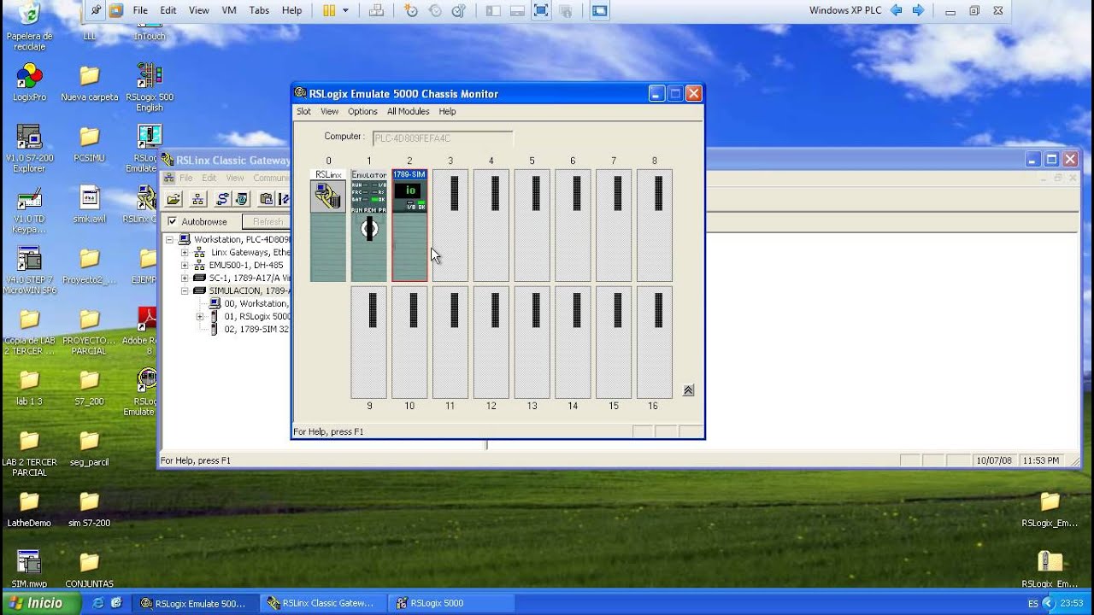Open the V4.0 STEP 7 MicroWIN desktop icon

pyautogui.click(x=29, y=271)
